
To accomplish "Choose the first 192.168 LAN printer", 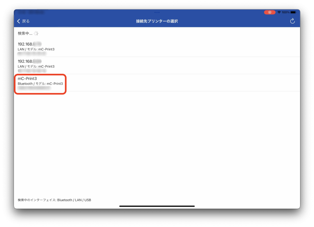I will [157, 48].
